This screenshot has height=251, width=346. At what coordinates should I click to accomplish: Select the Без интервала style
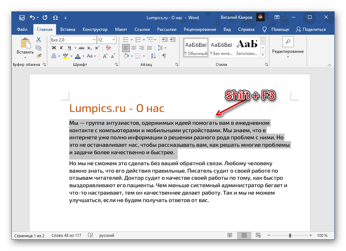[221, 48]
